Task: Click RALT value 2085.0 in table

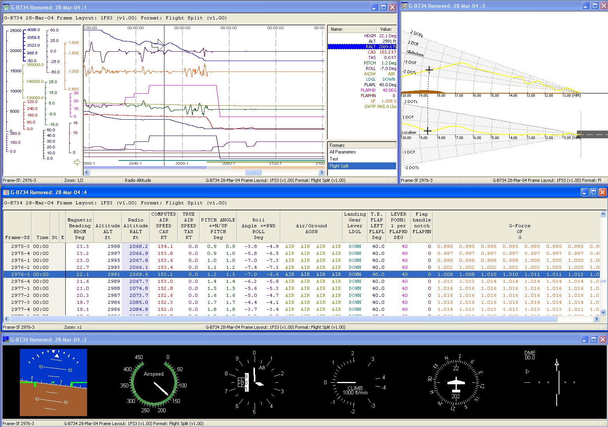Action: (x=139, y=302)
